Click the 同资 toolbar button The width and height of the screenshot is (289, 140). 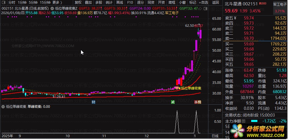[x=151, y=2]
